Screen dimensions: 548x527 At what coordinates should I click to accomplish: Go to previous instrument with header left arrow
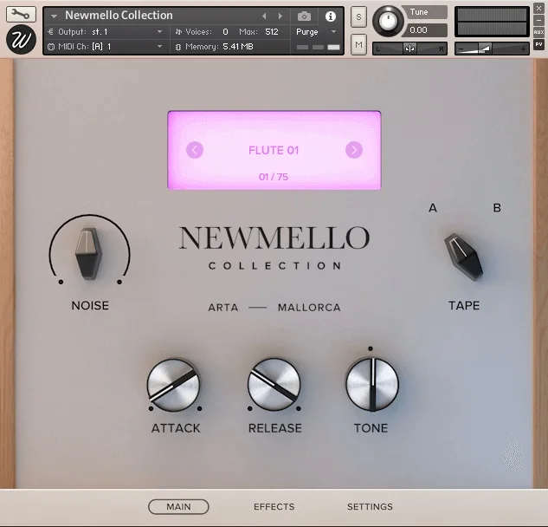tap(264, 16)
